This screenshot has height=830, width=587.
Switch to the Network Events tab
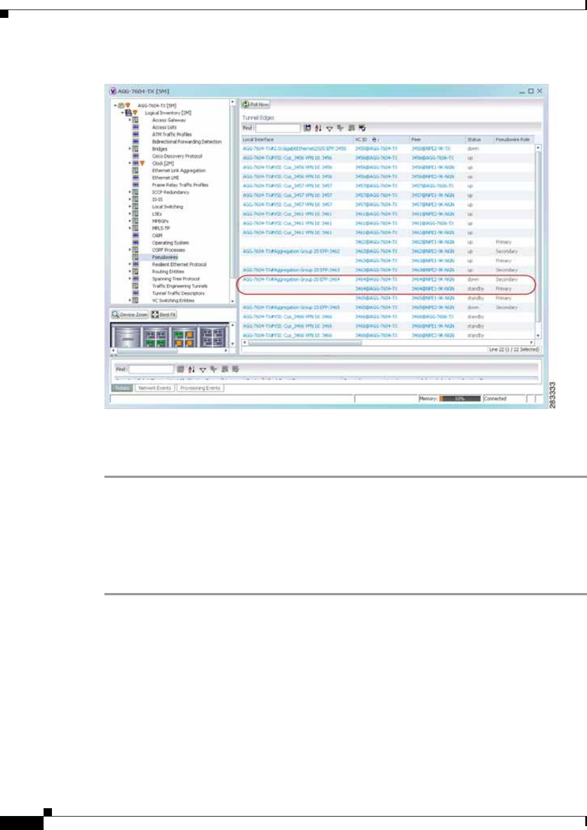click(155, 388)
